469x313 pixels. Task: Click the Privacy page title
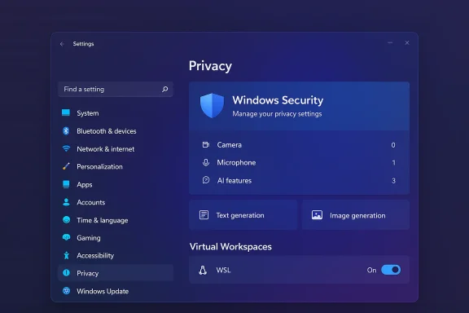[x=210, y=66]
